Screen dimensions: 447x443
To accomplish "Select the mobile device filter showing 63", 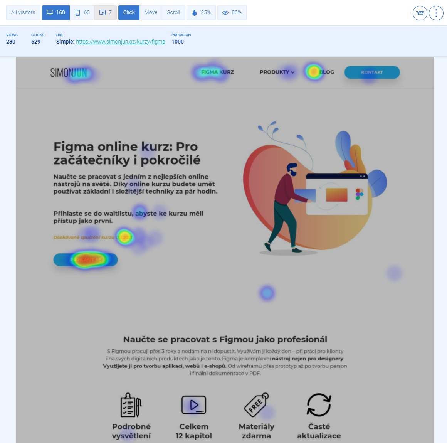I will pyautogui.click(x=82, y=13).
